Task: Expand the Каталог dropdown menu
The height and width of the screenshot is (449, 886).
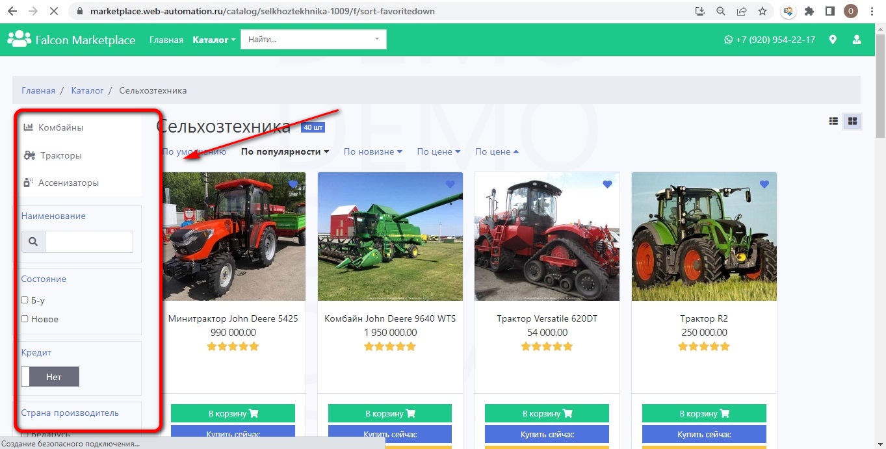Action: [214, 40]
